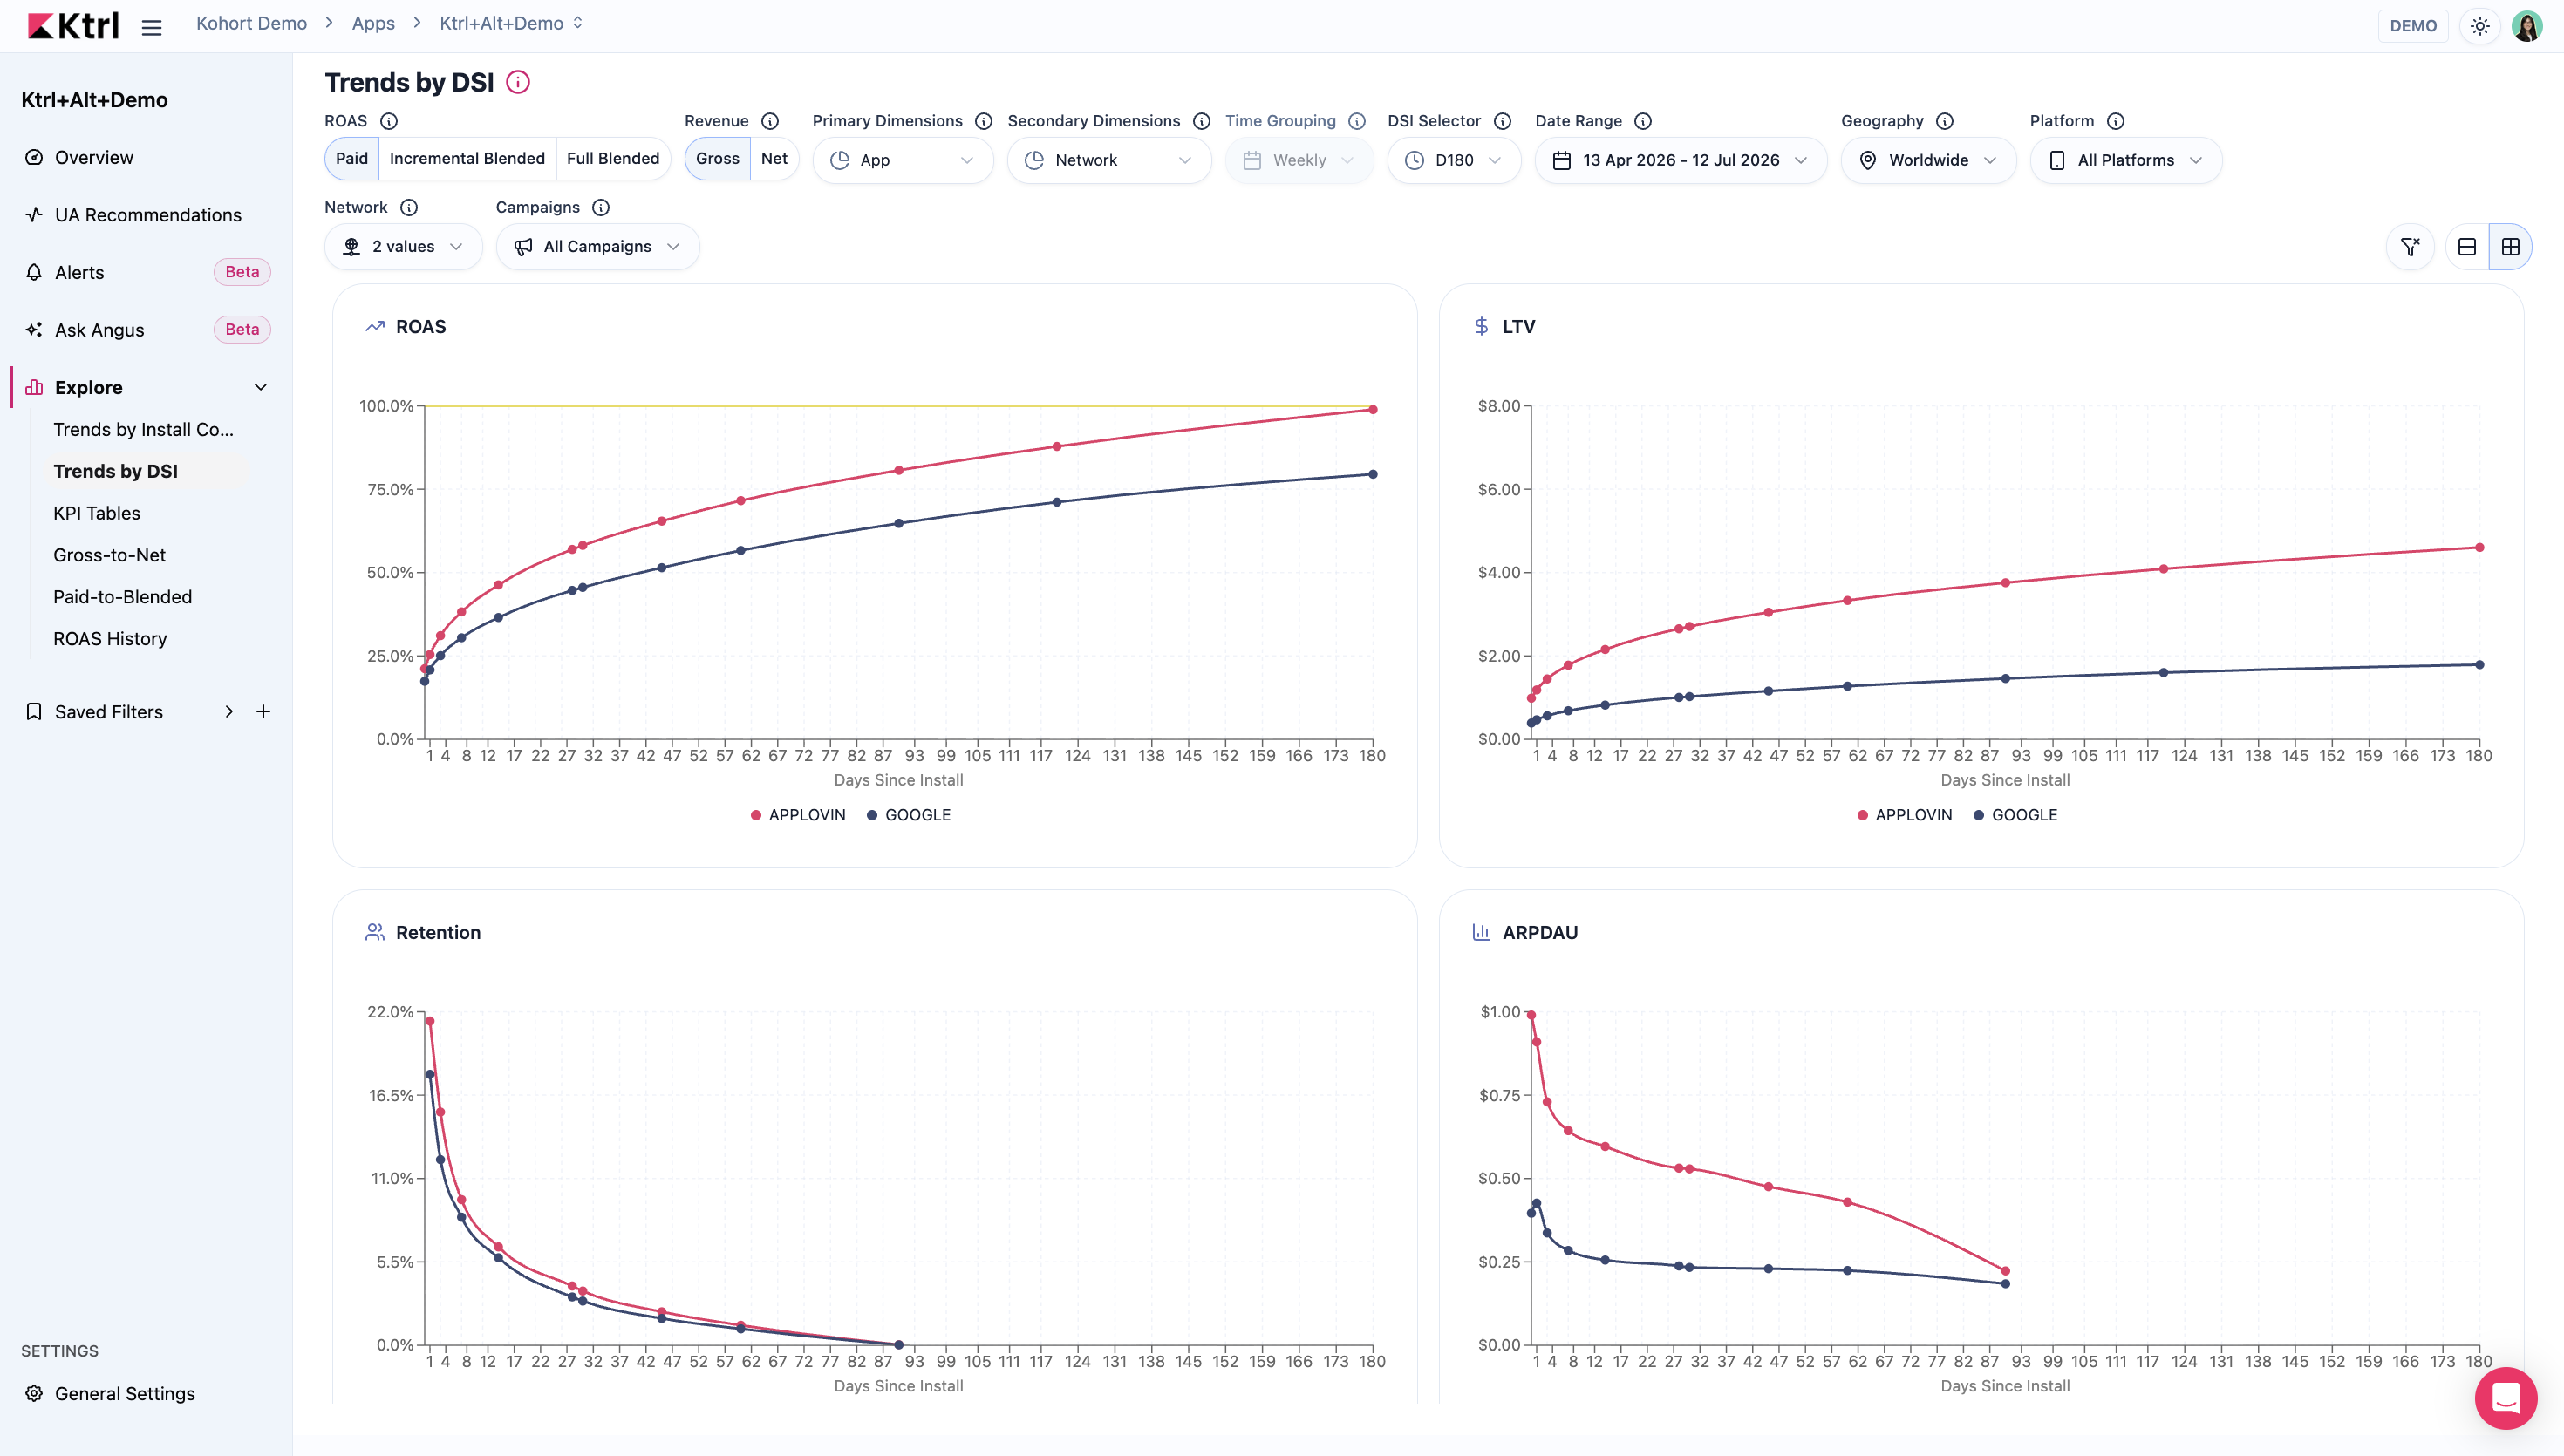This screenshot has width=2564, height=1456.
Task: Open General Settings
Action: tap(125, 1393)
